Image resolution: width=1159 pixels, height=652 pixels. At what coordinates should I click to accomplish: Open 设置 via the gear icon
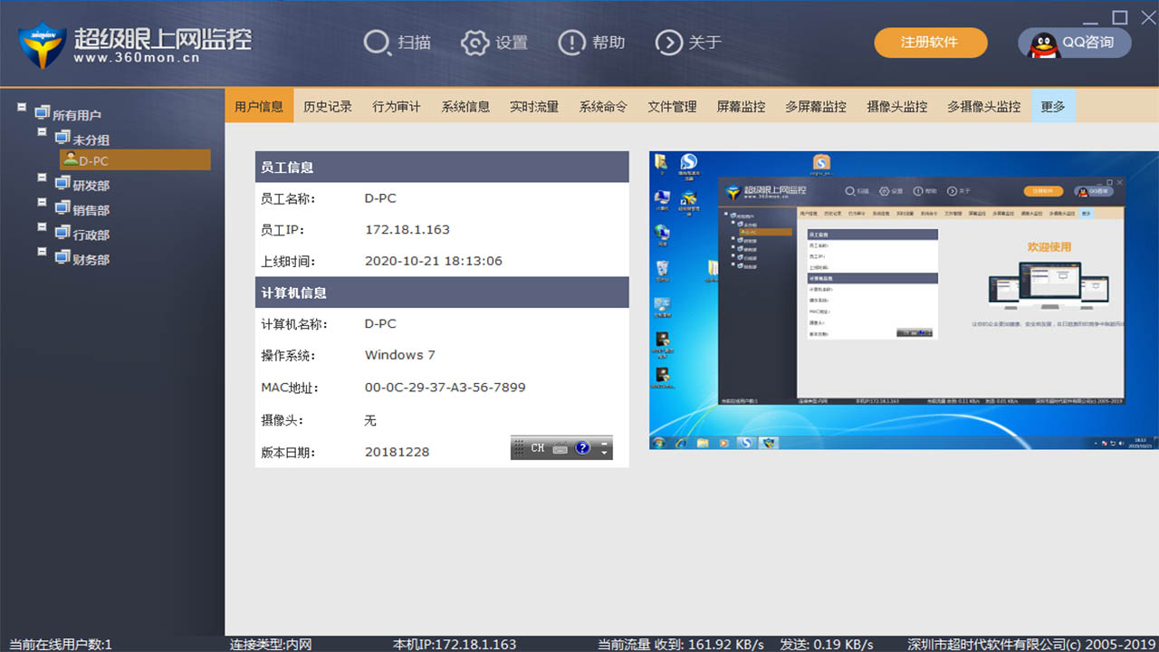[474, 42]
